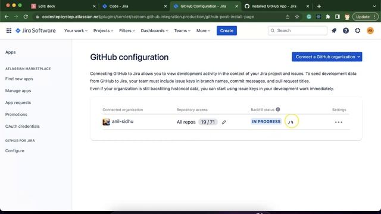The image size is (381, 214).
Task: Open the user profile avatar
Action: coord(370,30)
